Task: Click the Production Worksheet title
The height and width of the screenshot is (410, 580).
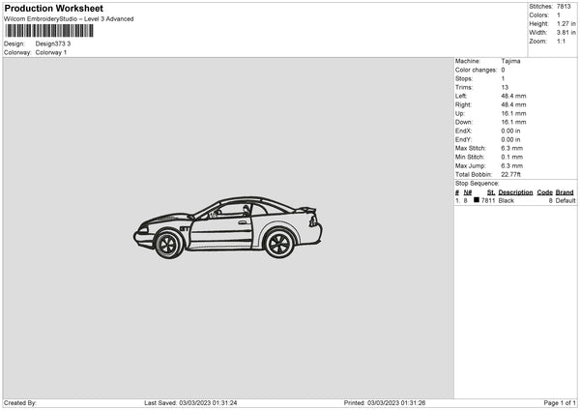Action: (53, 8)
